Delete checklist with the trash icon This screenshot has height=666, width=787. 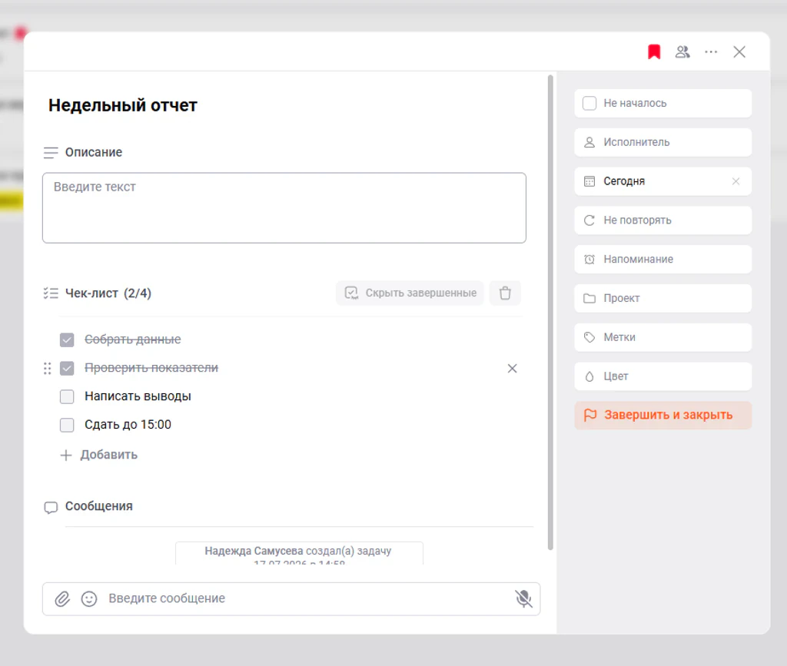pos(505,293)
